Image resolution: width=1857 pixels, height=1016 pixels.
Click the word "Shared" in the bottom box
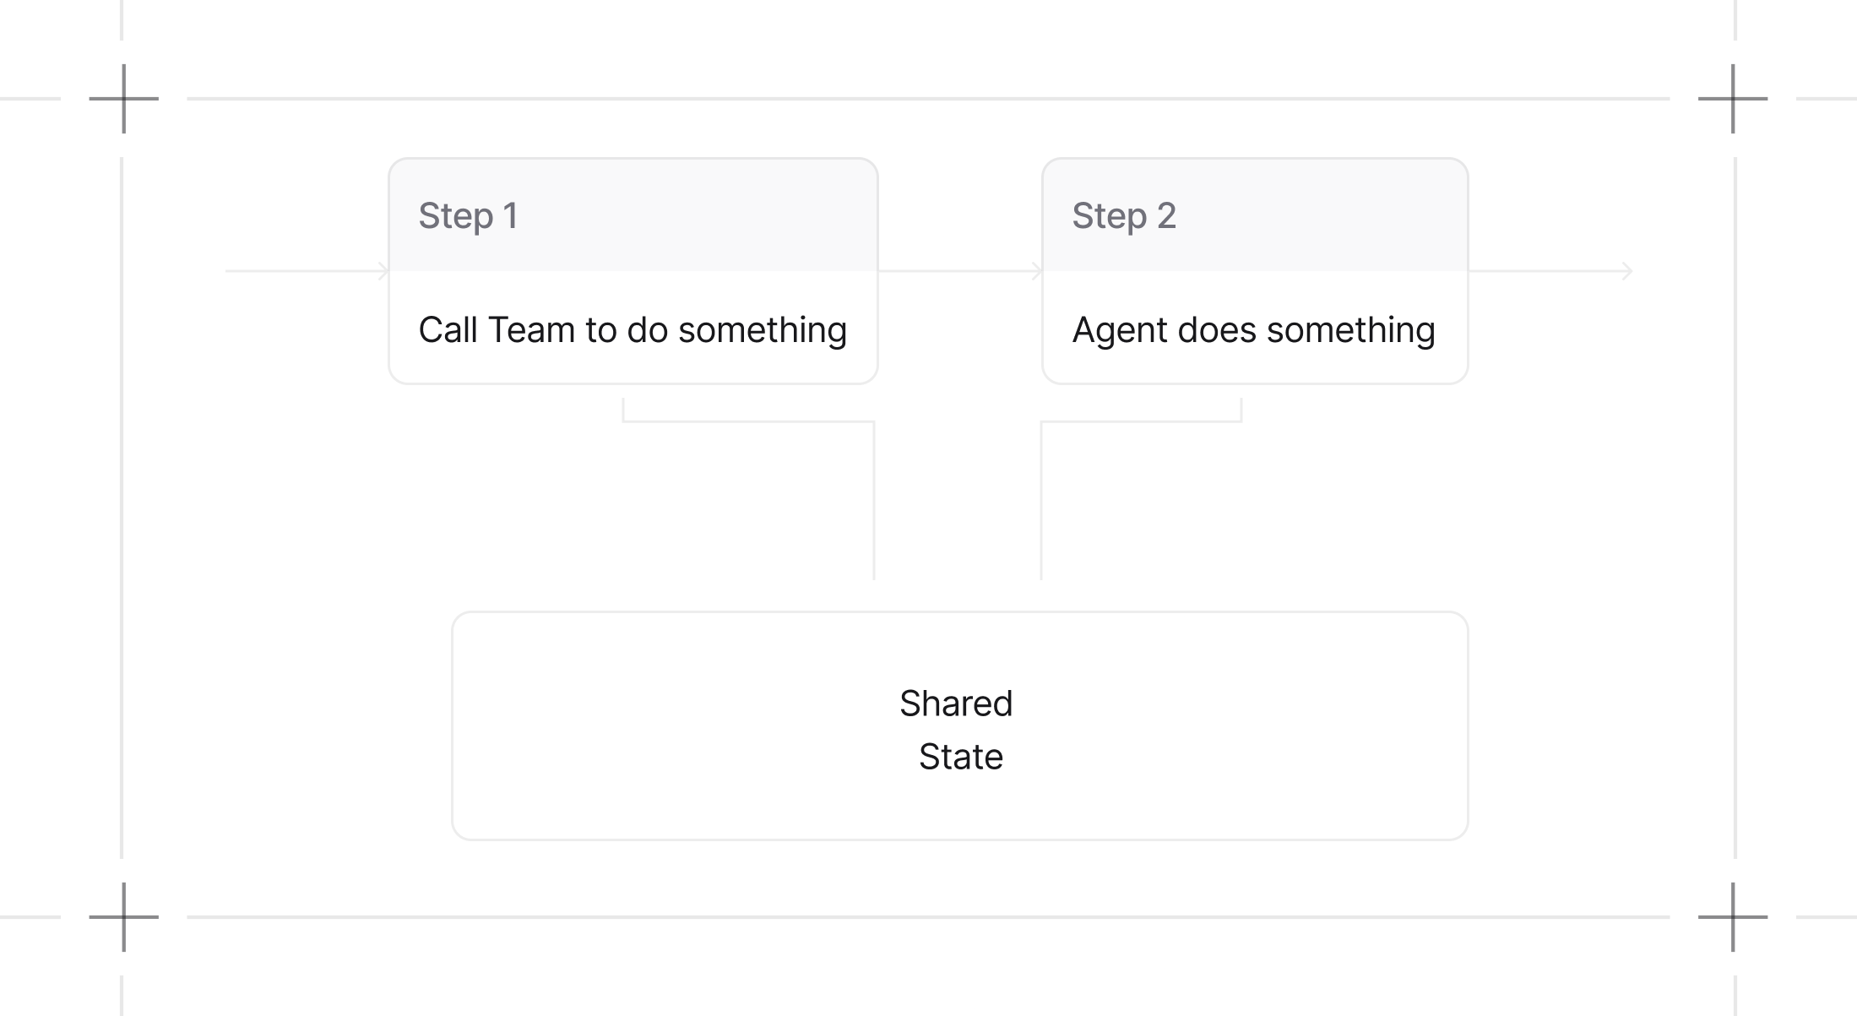click(x=956, y=704)
